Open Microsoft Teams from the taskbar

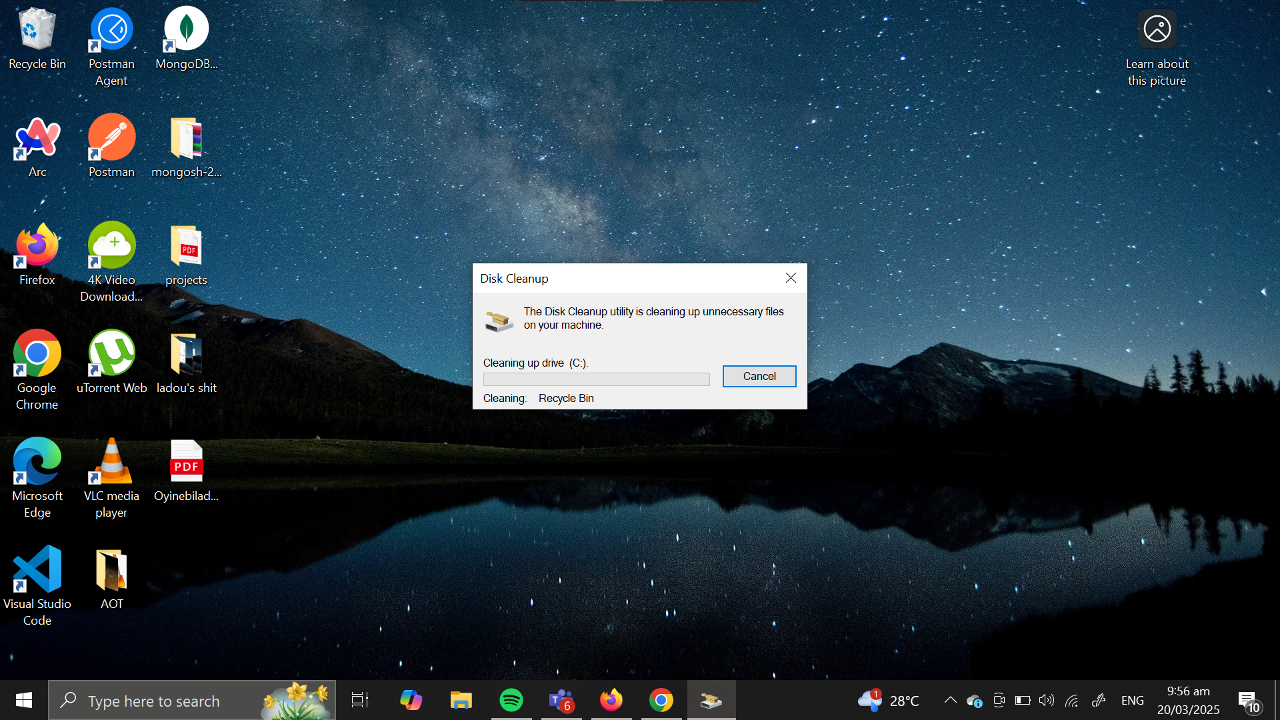[x=561, y=700]
